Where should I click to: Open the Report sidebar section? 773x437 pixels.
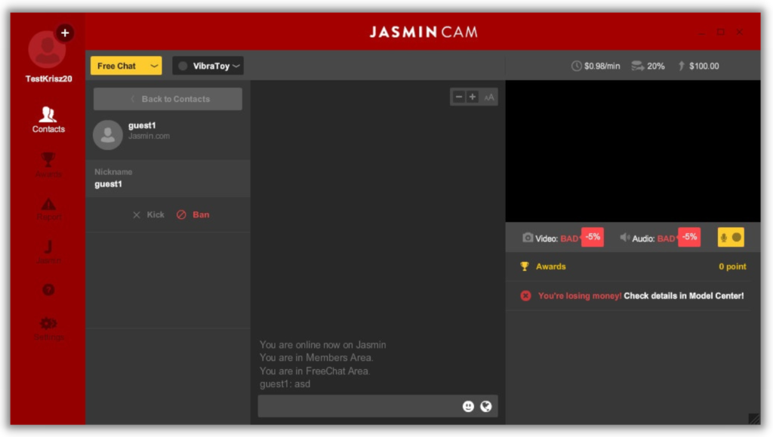coord(48,209)
